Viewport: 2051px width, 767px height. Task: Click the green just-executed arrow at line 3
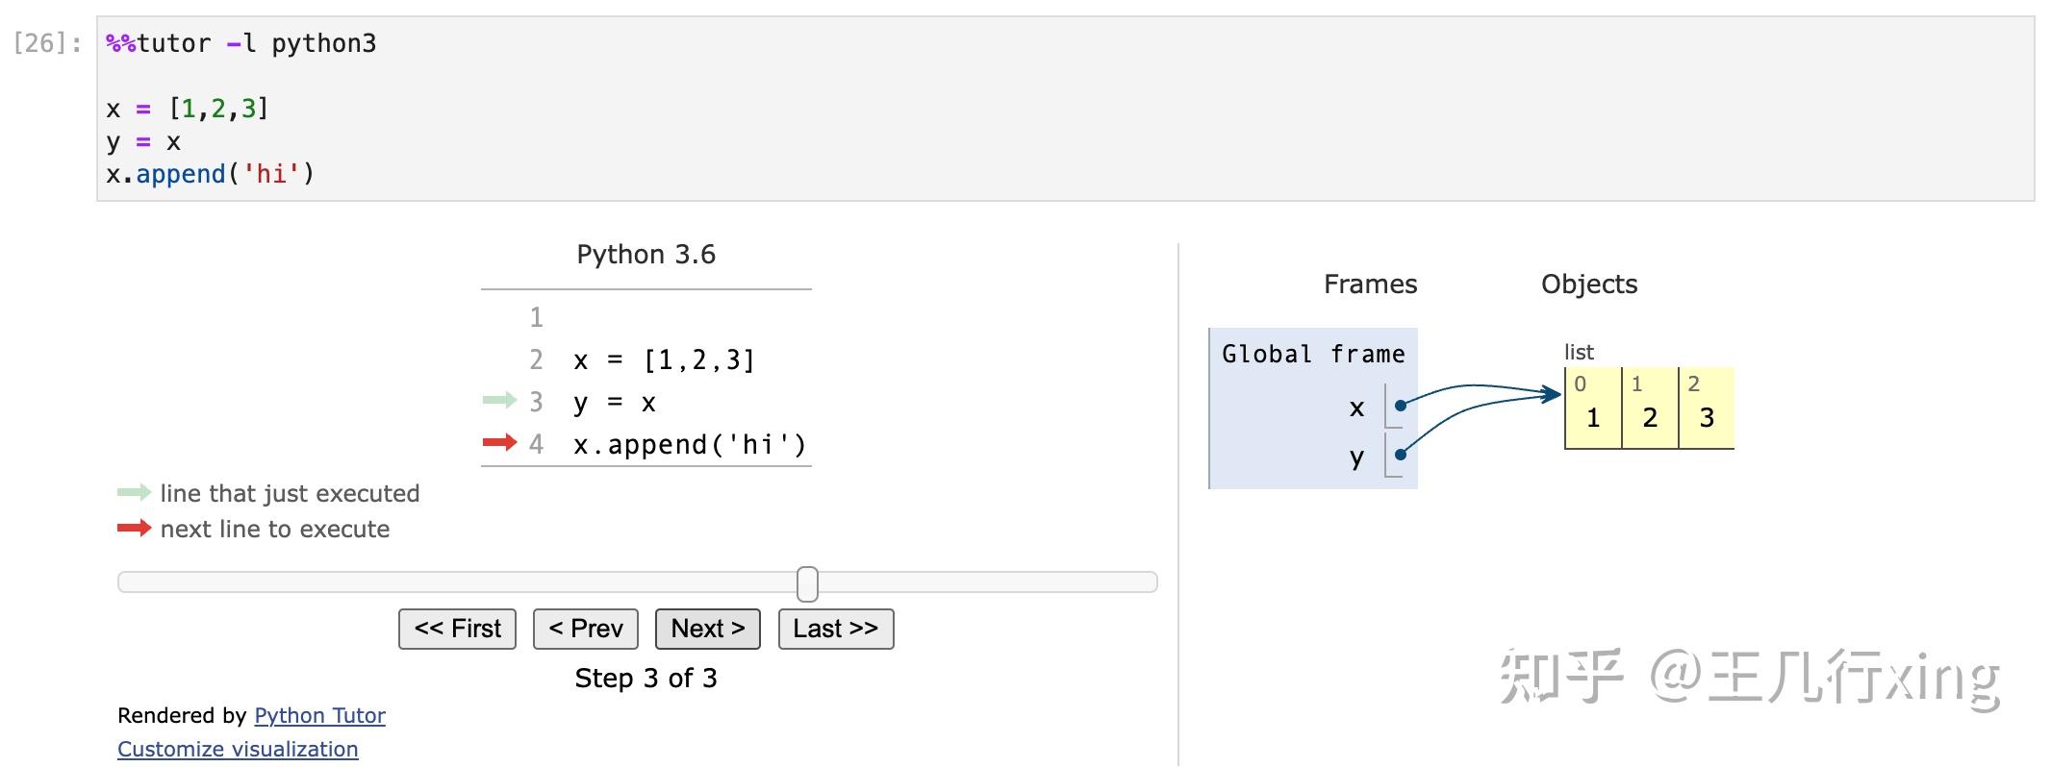[x=499, y=400]
